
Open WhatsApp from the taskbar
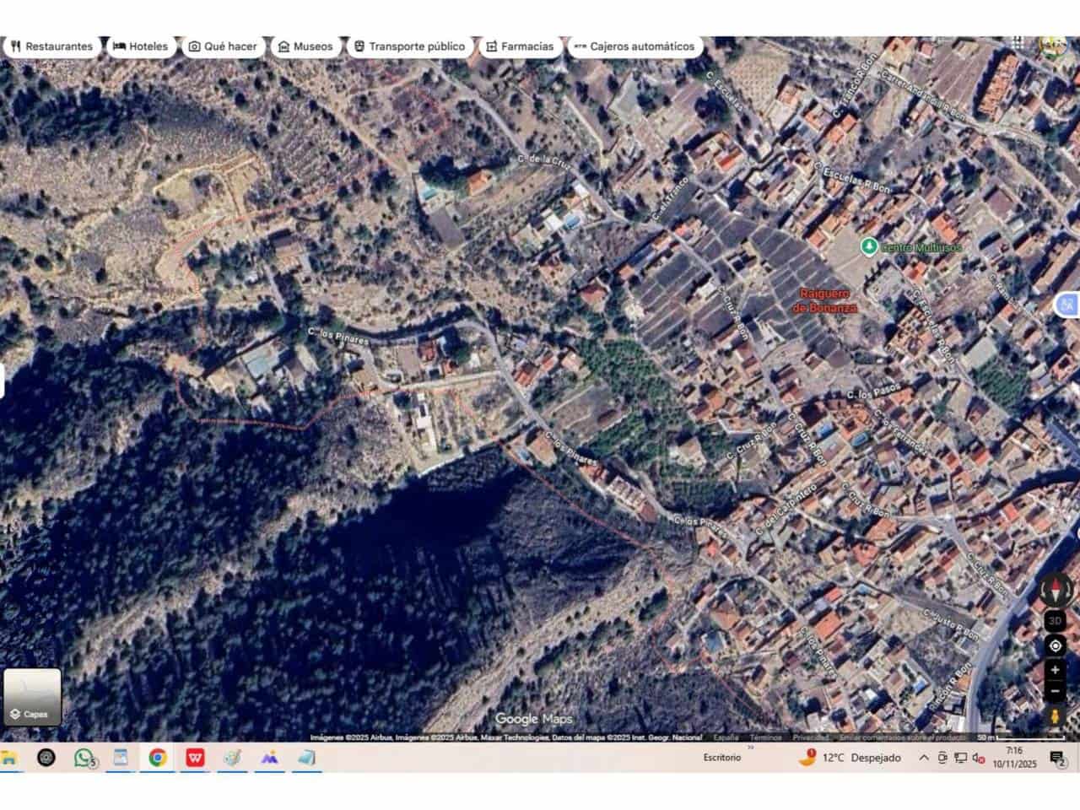click(x=84, y=758)
